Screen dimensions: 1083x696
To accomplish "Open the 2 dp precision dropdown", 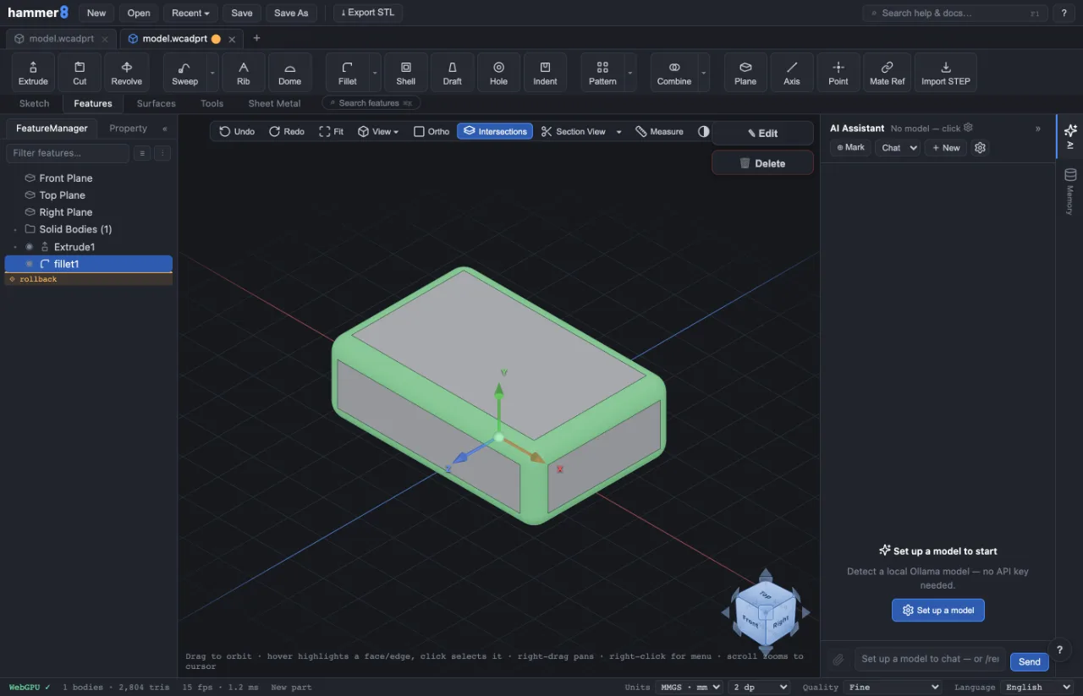I will (760, 687).
